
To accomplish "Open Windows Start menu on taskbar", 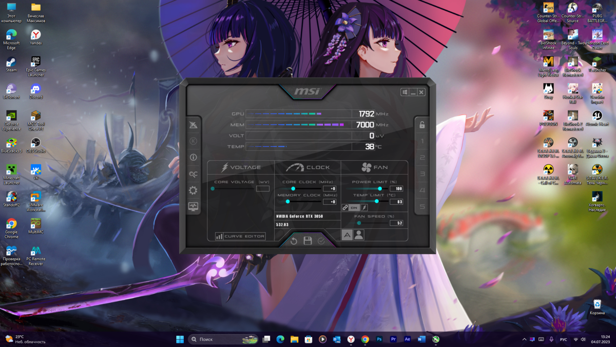I will pyautogui.click(x=180, y=339).
